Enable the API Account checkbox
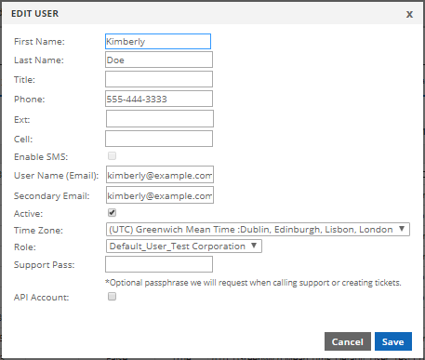This screenshot has height=360, width=425. click(x=112, y=297)
